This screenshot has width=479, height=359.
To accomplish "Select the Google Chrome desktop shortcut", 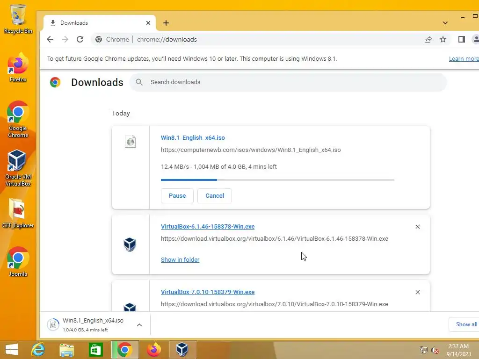I will (18, 119).
